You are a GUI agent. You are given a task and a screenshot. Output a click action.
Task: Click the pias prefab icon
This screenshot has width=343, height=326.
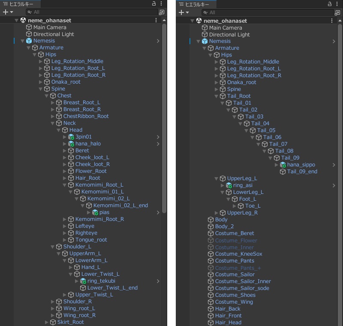point(95,212)
